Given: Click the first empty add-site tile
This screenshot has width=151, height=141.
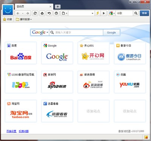Looking at the screenshot, I should [93, 111].
